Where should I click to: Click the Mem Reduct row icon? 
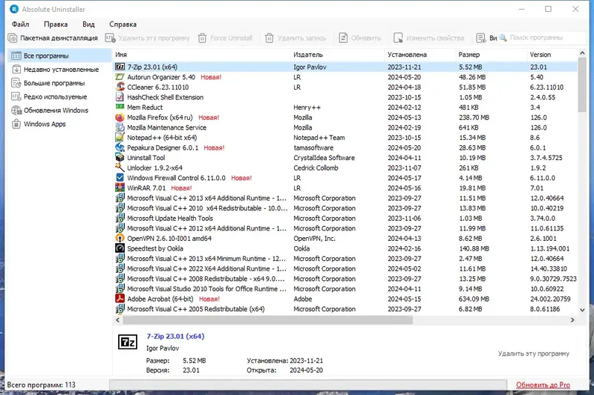pyautogui.click(x=120, y=107)
